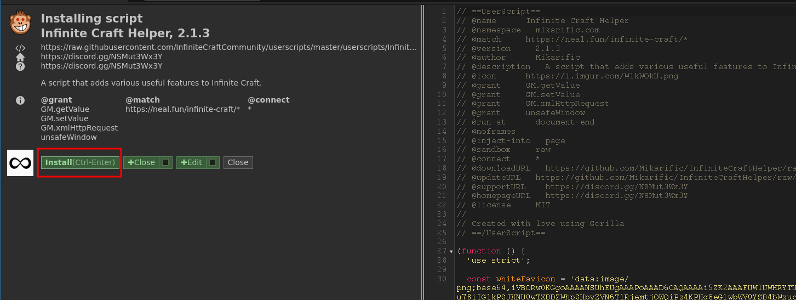Viewport: 796px width, 300px height.
Task: Click the @connect heading in left panel
Action: (269, 100)
